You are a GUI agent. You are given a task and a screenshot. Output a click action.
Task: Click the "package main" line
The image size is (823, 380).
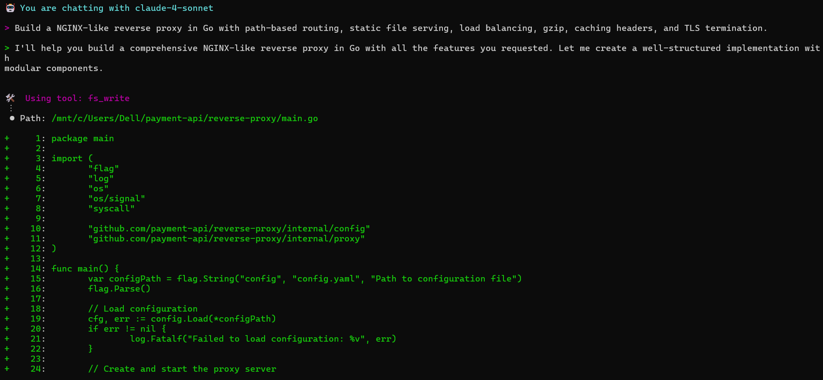click(82, 138)
